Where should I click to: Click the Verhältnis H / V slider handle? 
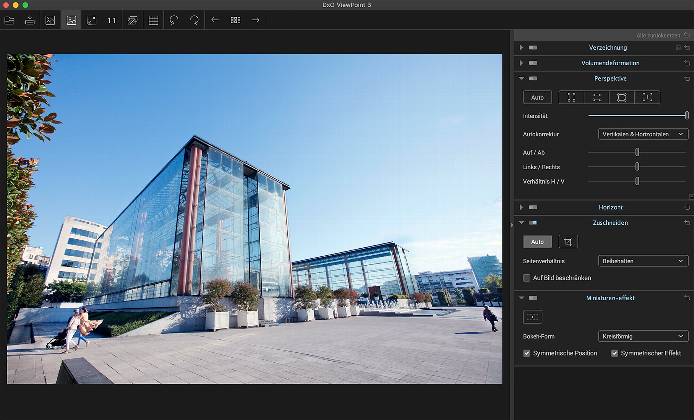tap(637, 181)
